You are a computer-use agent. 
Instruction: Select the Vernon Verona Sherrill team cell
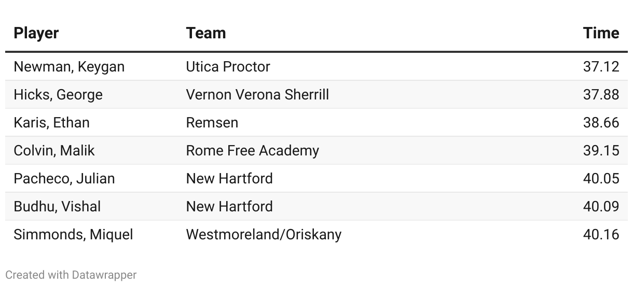(x=257, y=95)
